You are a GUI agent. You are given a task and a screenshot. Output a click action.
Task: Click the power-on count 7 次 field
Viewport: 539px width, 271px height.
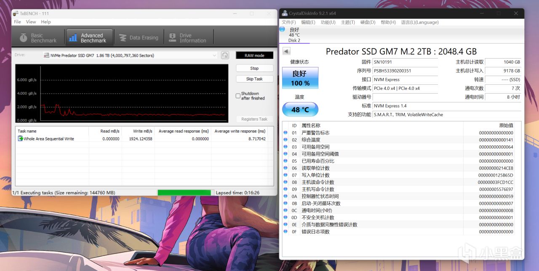pos(503,88)
